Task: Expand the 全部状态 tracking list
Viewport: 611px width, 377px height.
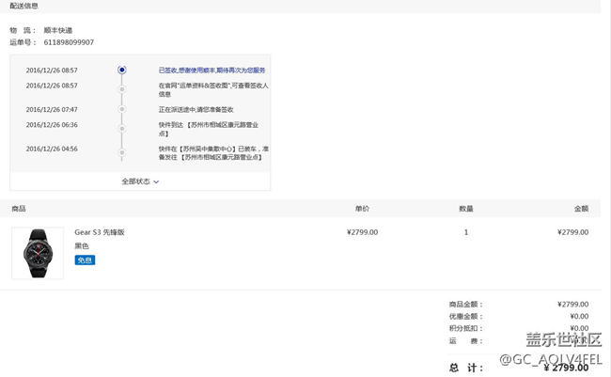Action: point(140,181)
